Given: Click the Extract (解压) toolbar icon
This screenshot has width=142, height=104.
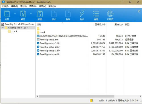Looking at the screenshot, I should pyautogui.click(x=23, y=14).
